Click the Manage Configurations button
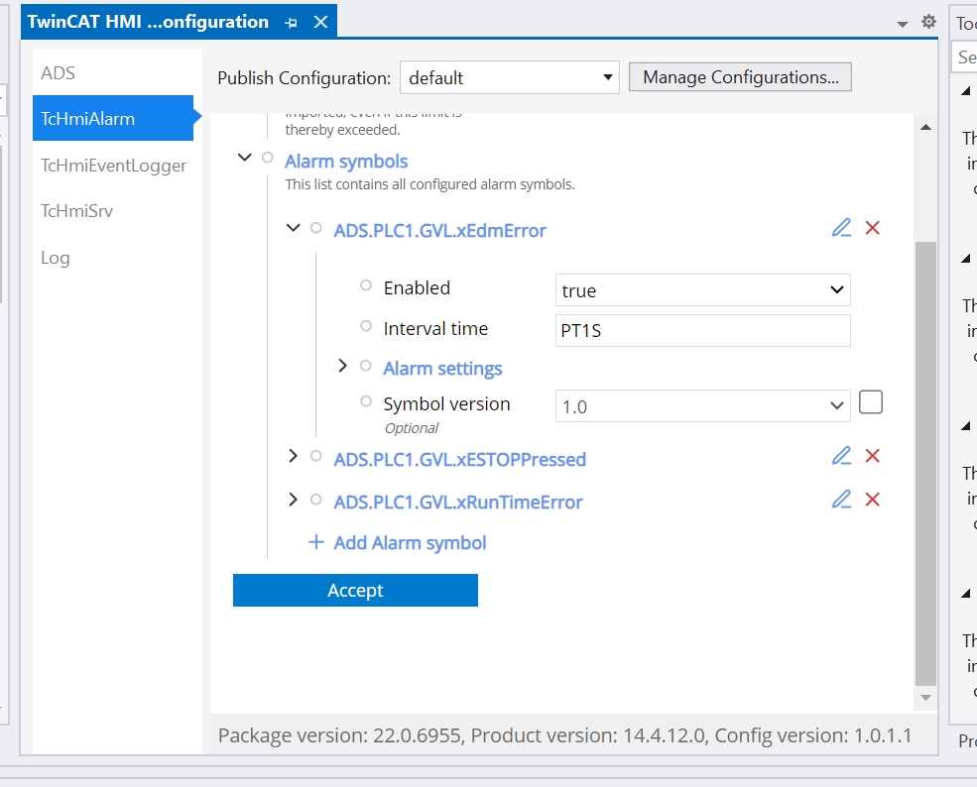The image size is (977, 787). tap(740, 77)
